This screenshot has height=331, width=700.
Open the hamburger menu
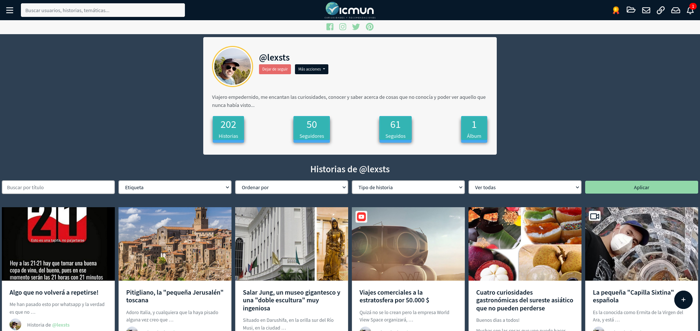(10, 10)
